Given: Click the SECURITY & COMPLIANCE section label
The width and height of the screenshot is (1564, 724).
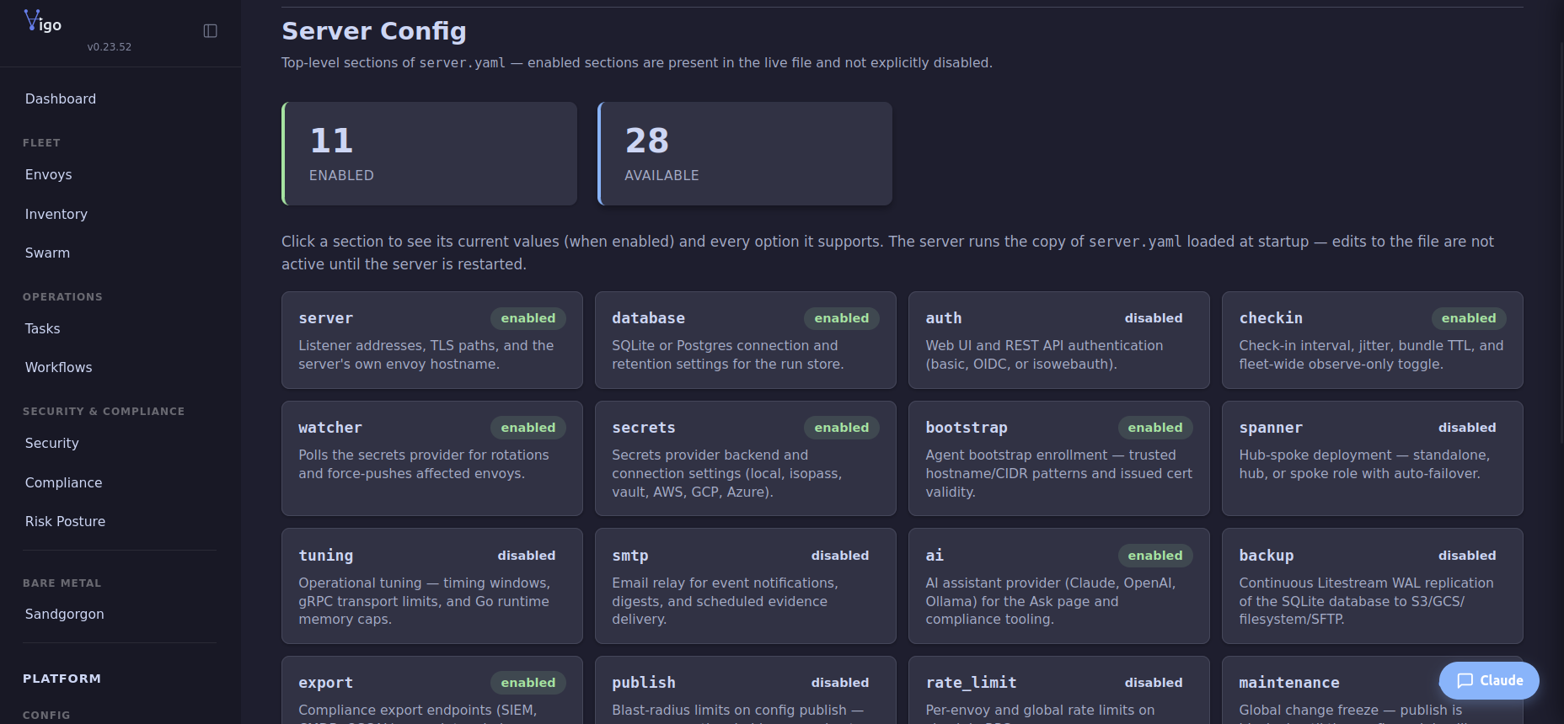Looking at the screenshot, I should point(104,412).
